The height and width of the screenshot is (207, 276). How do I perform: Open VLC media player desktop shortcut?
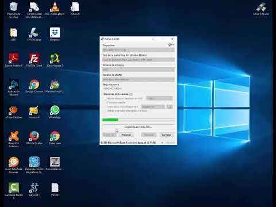55,9
